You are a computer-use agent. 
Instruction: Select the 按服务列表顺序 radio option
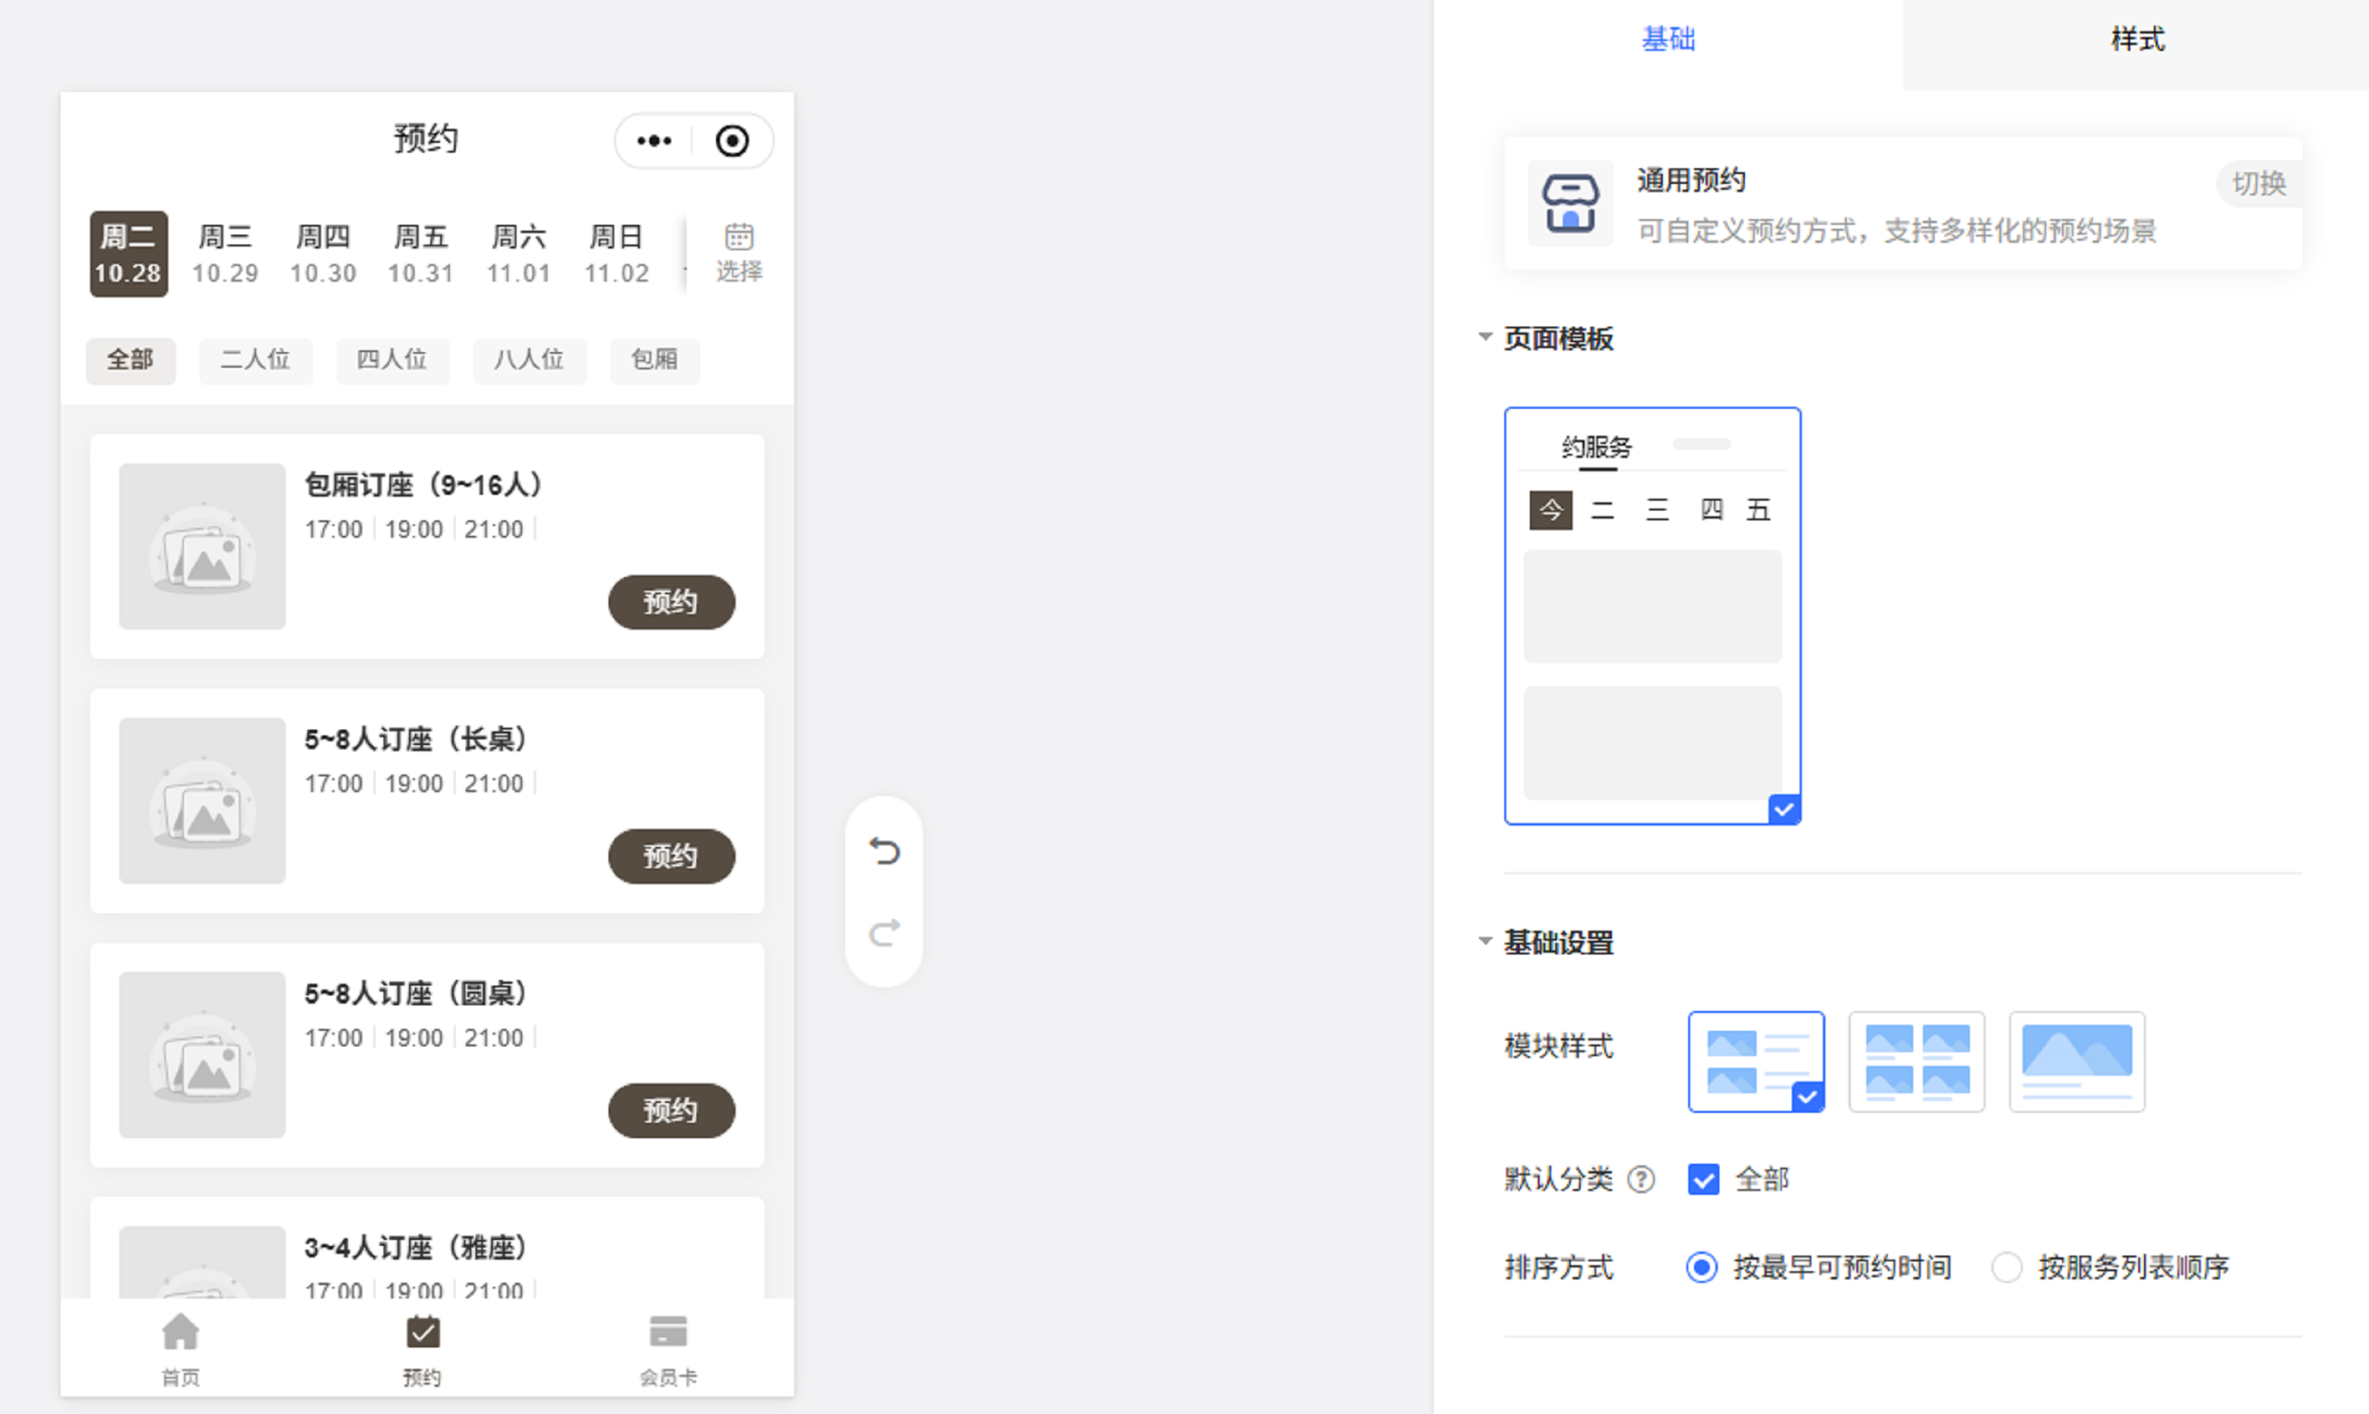[x=2006, y=1267]
